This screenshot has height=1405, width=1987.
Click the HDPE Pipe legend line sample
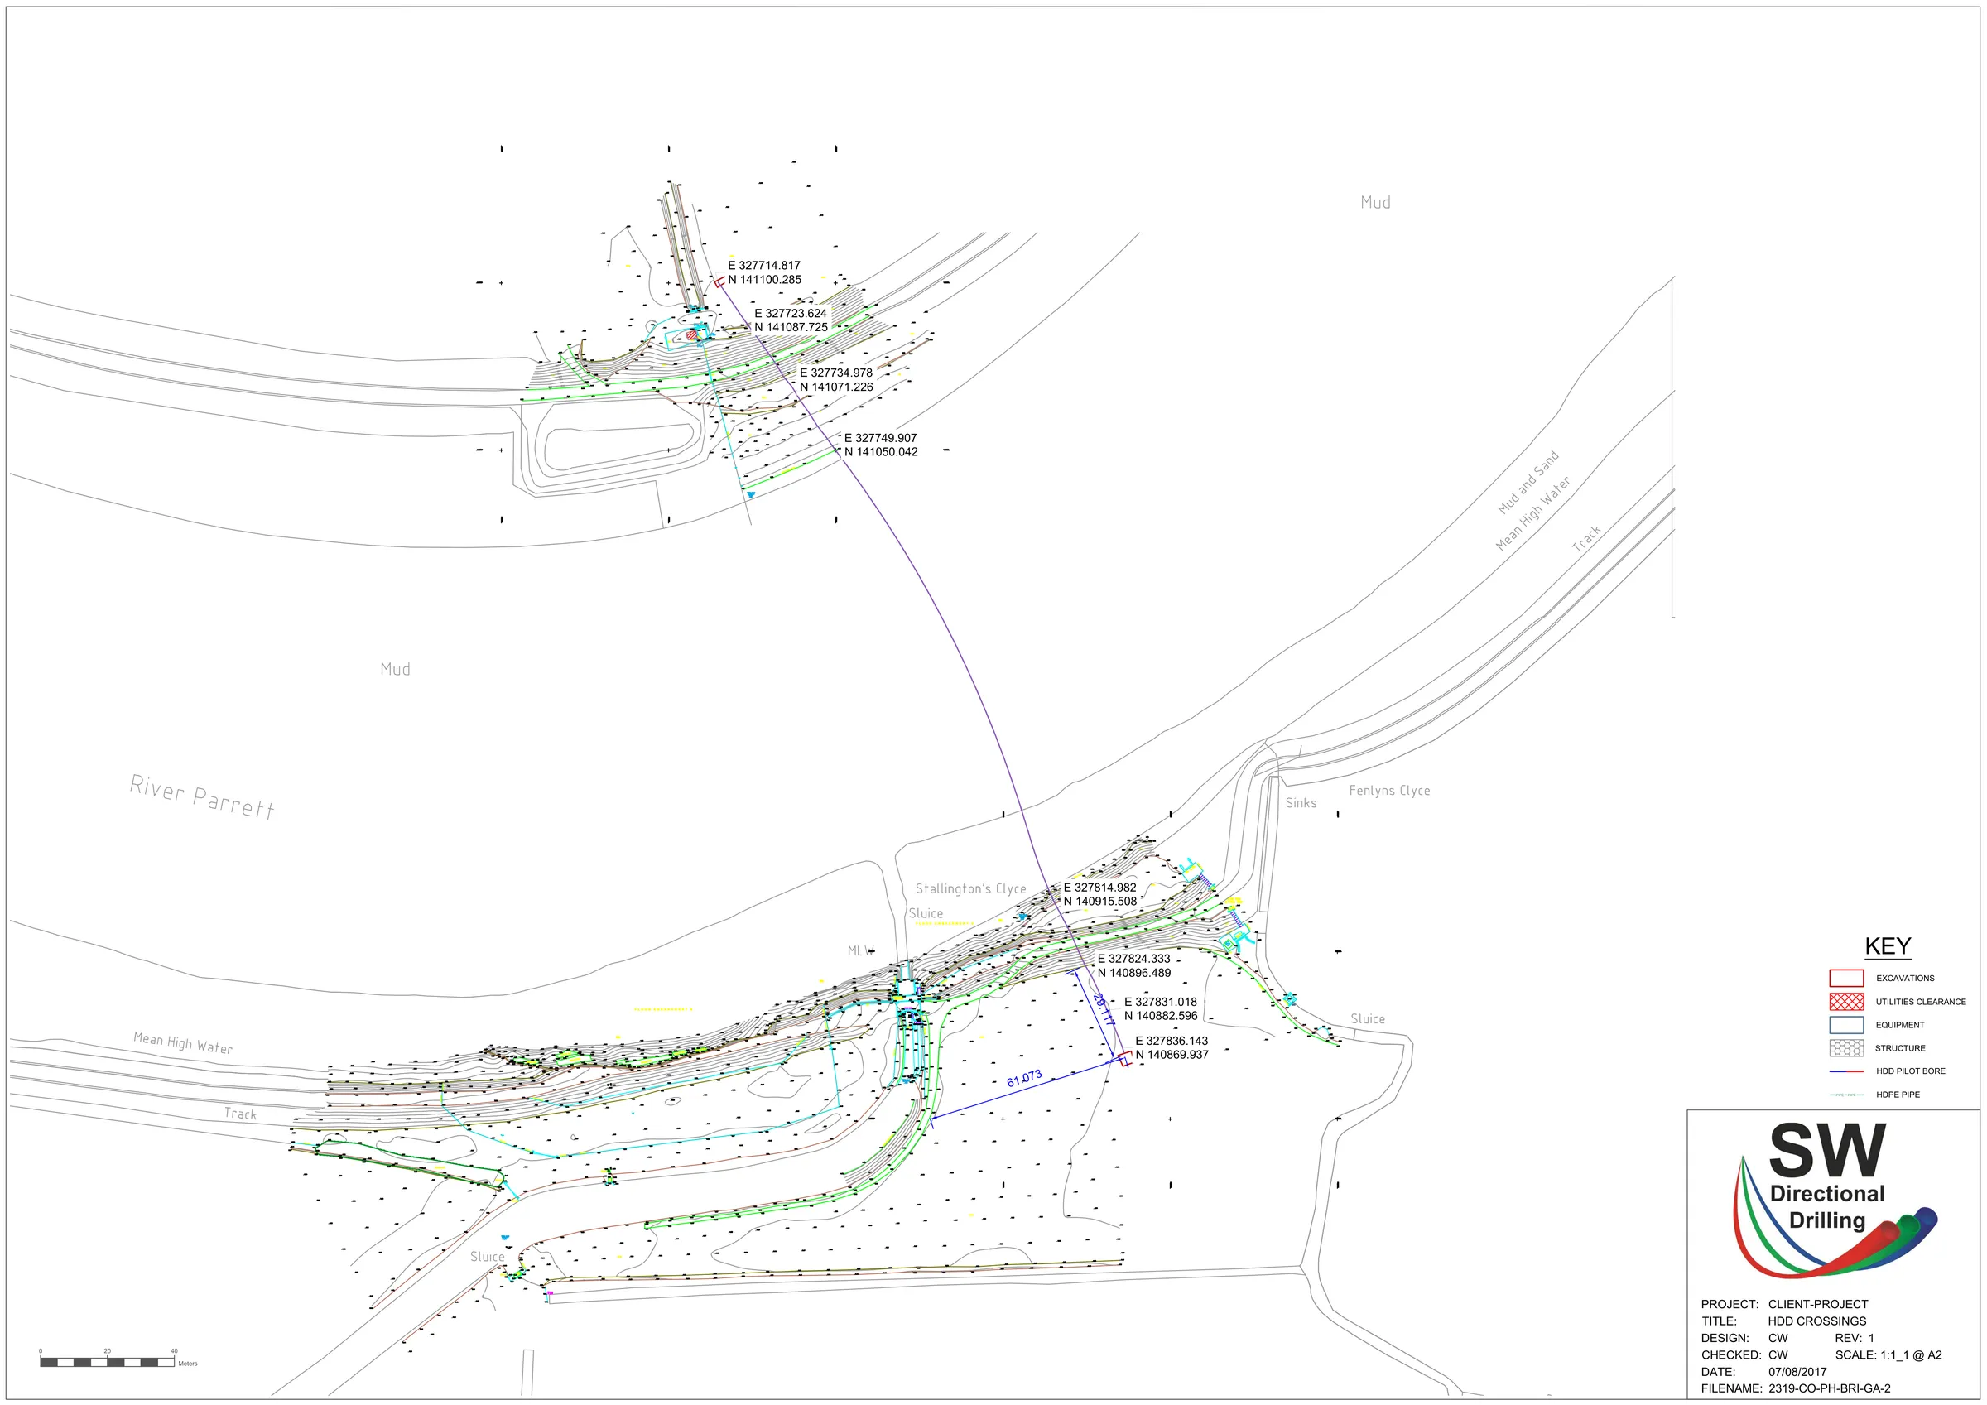[x=1846, y=1095]
